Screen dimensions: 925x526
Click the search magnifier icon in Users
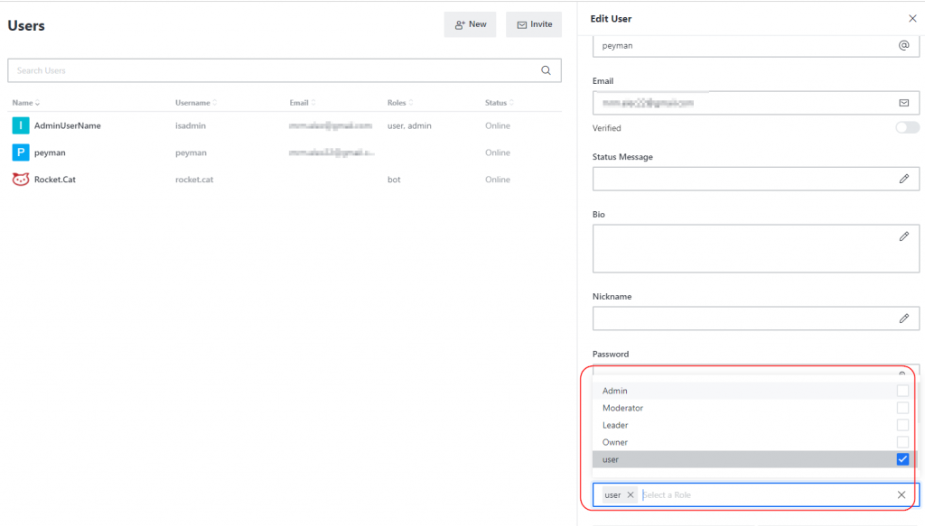pos(546,70)
